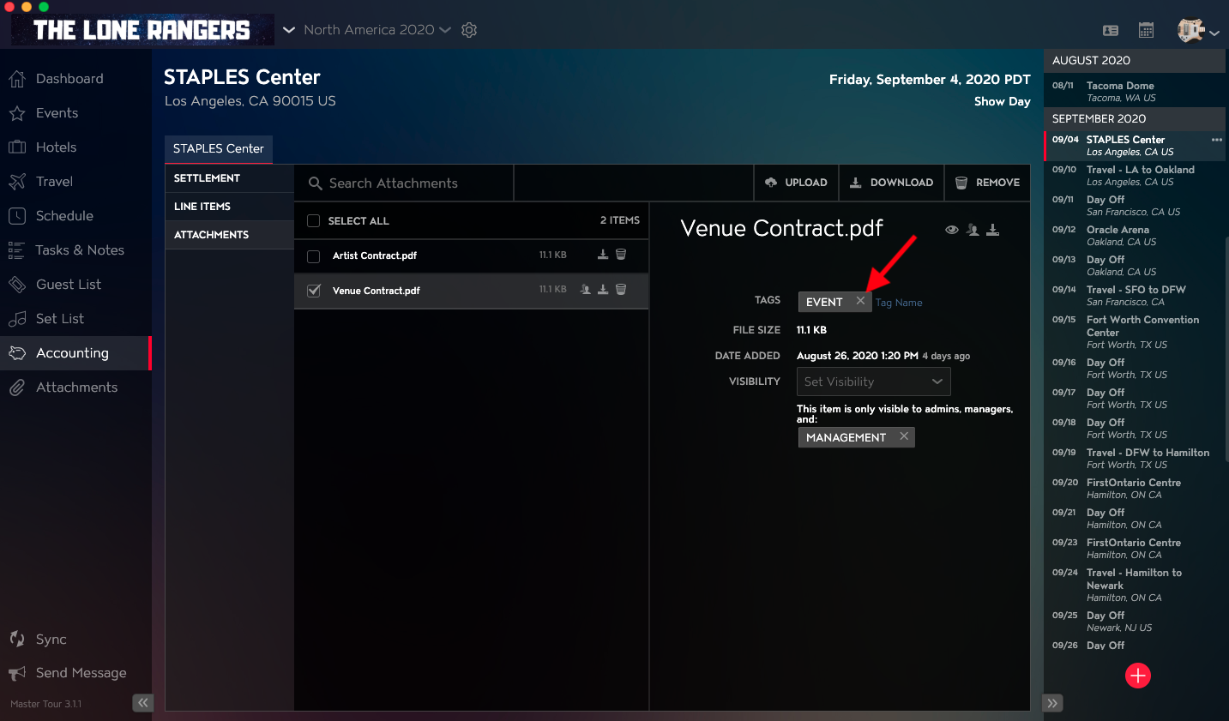
Task: Open the contact card icon in header
Action: (1111, 31)
